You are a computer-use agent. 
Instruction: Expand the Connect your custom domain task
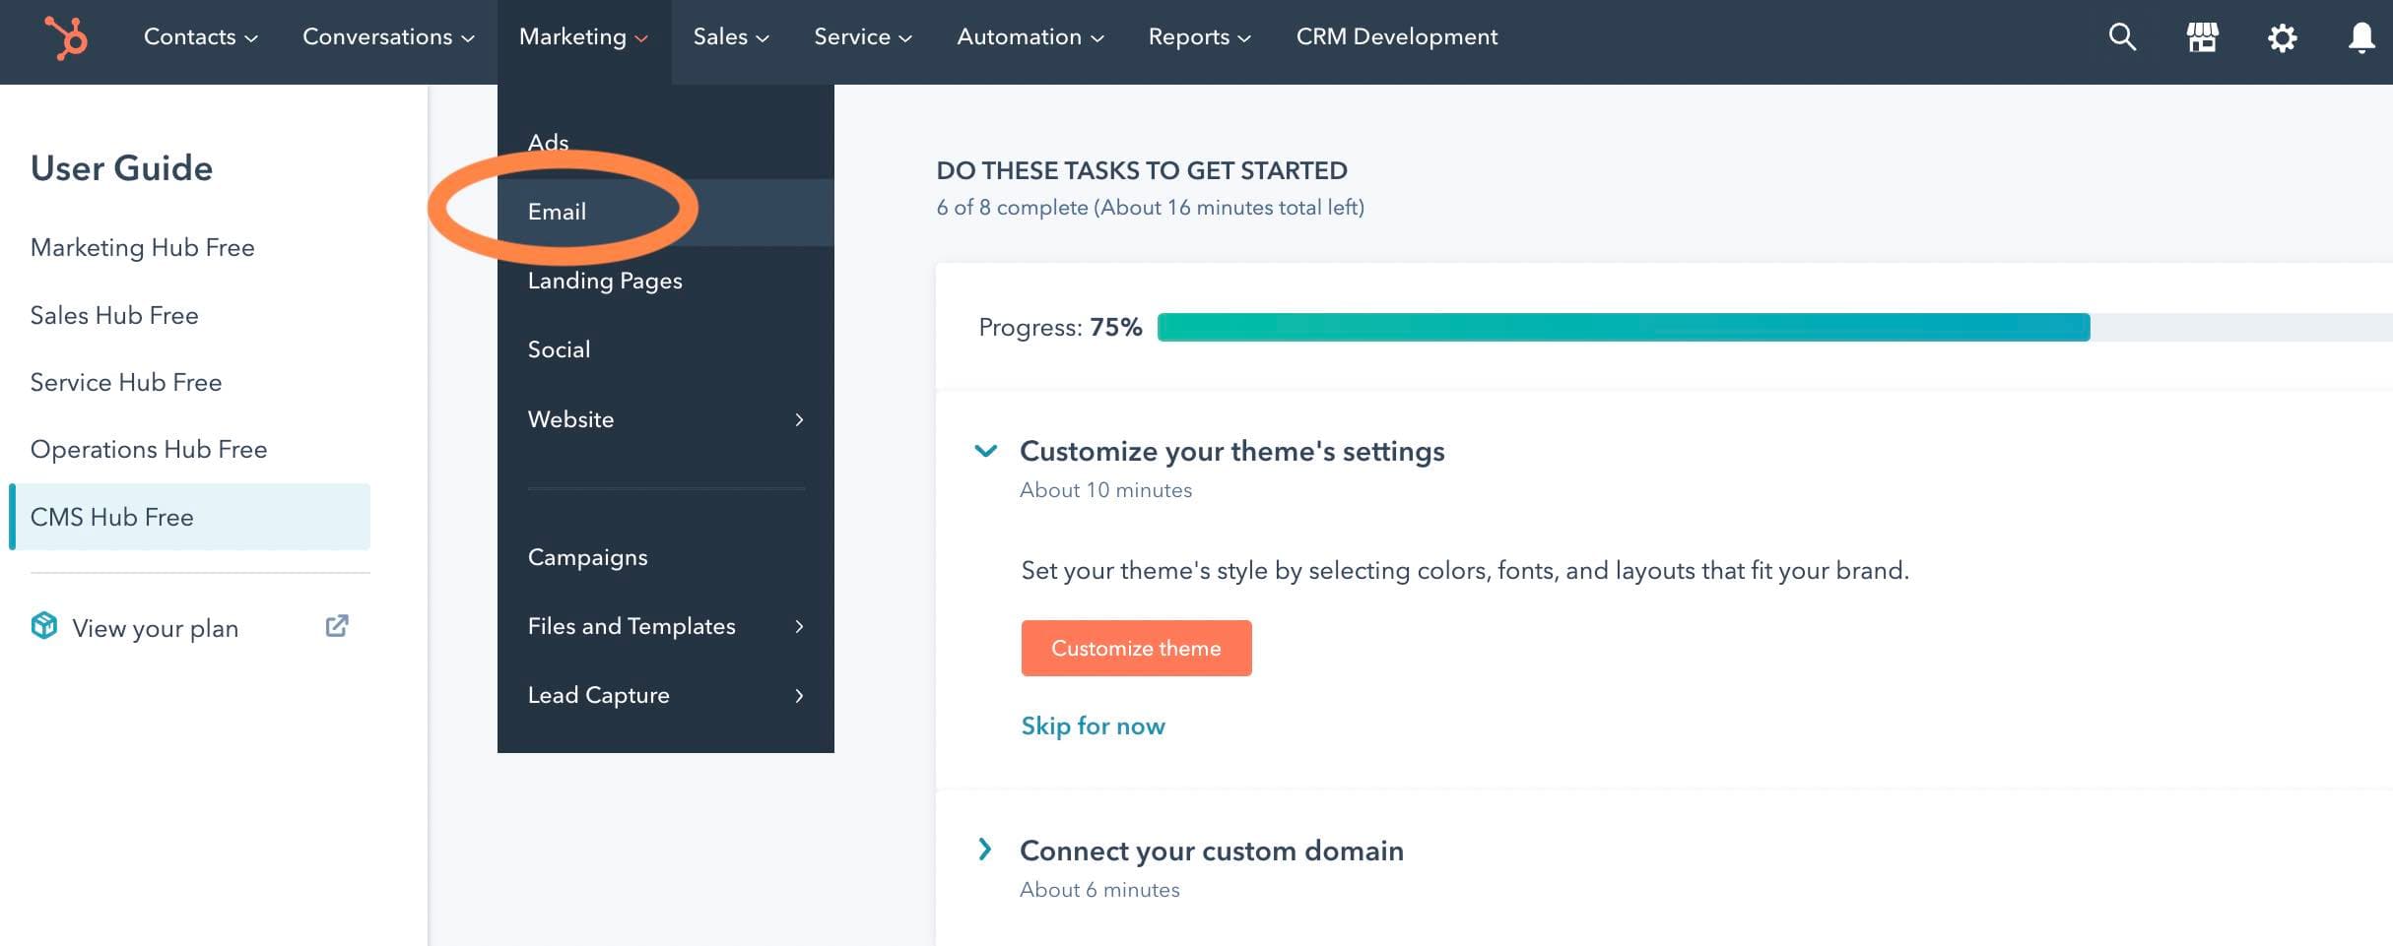pos(984,850)
